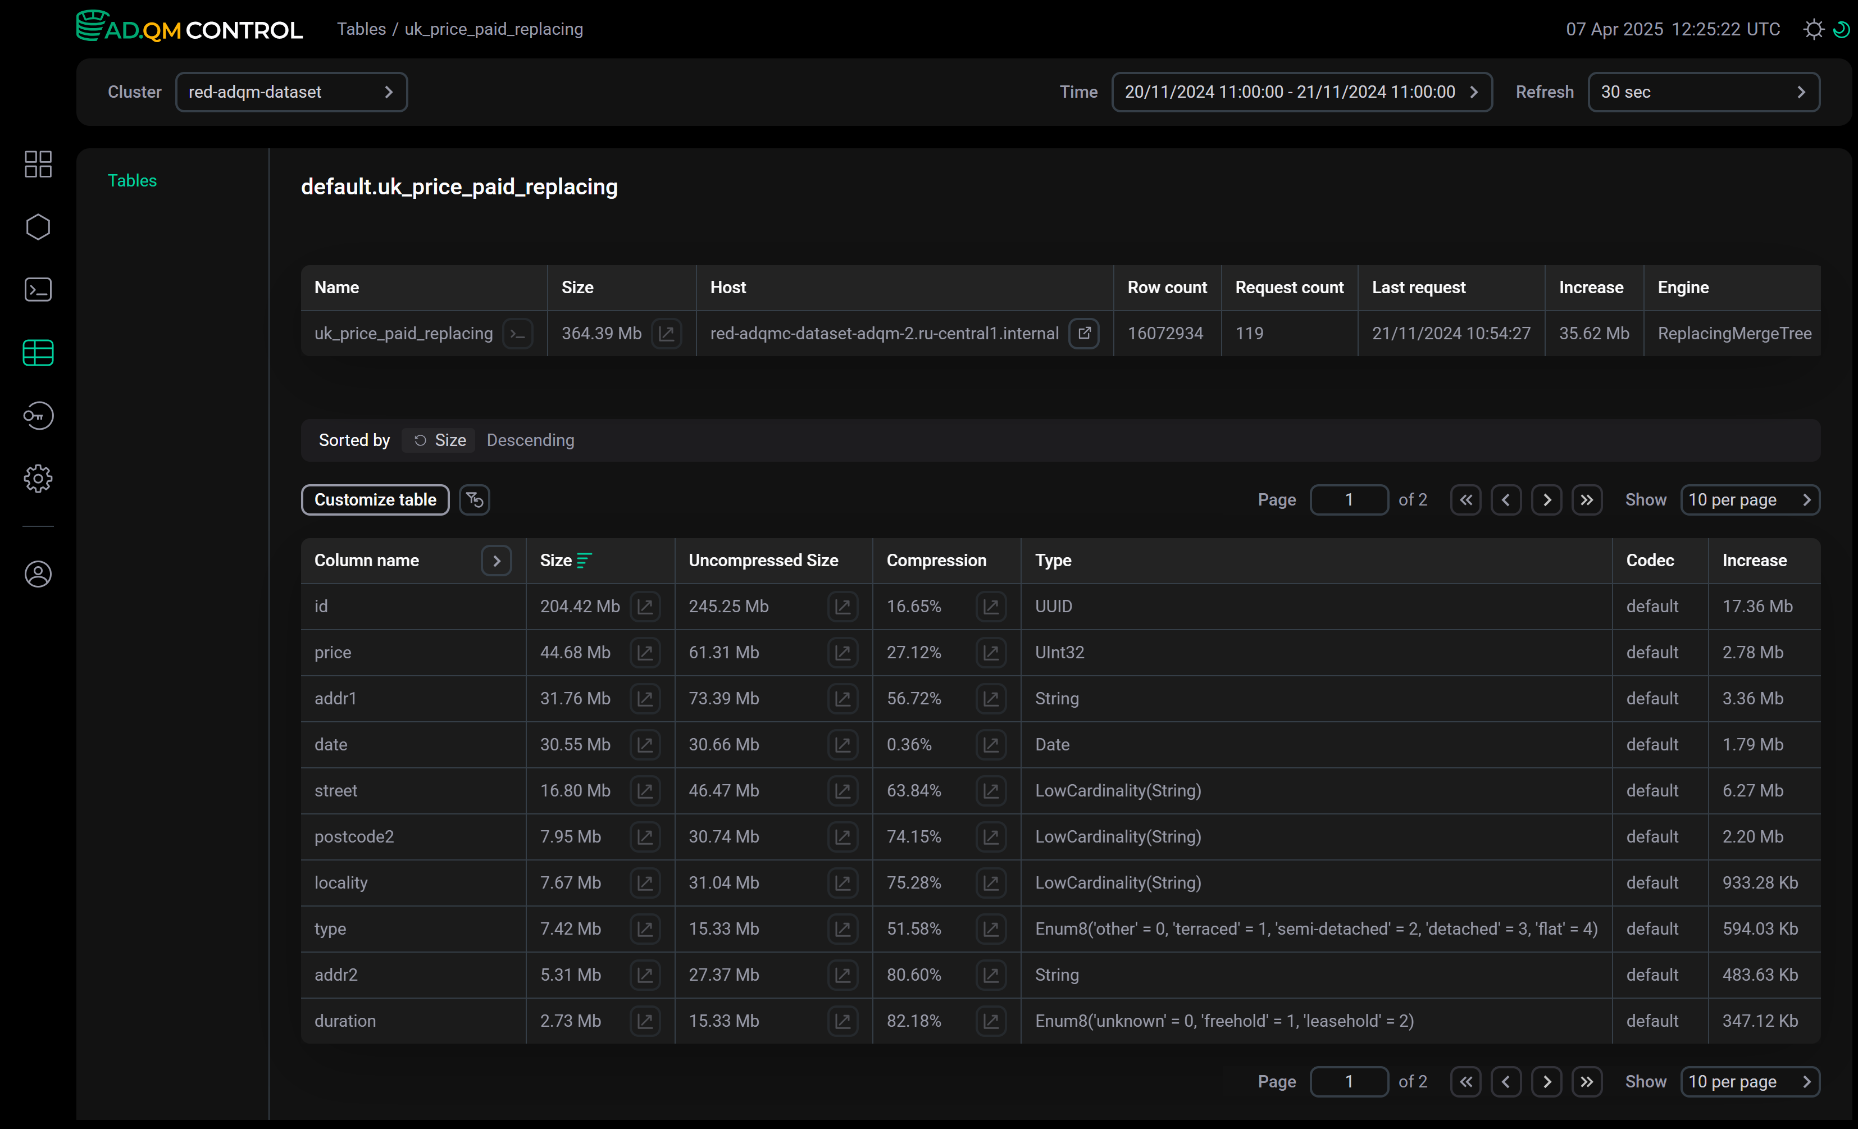Click console icon next to uk_price_paid_replacing name

coord(518,333)
